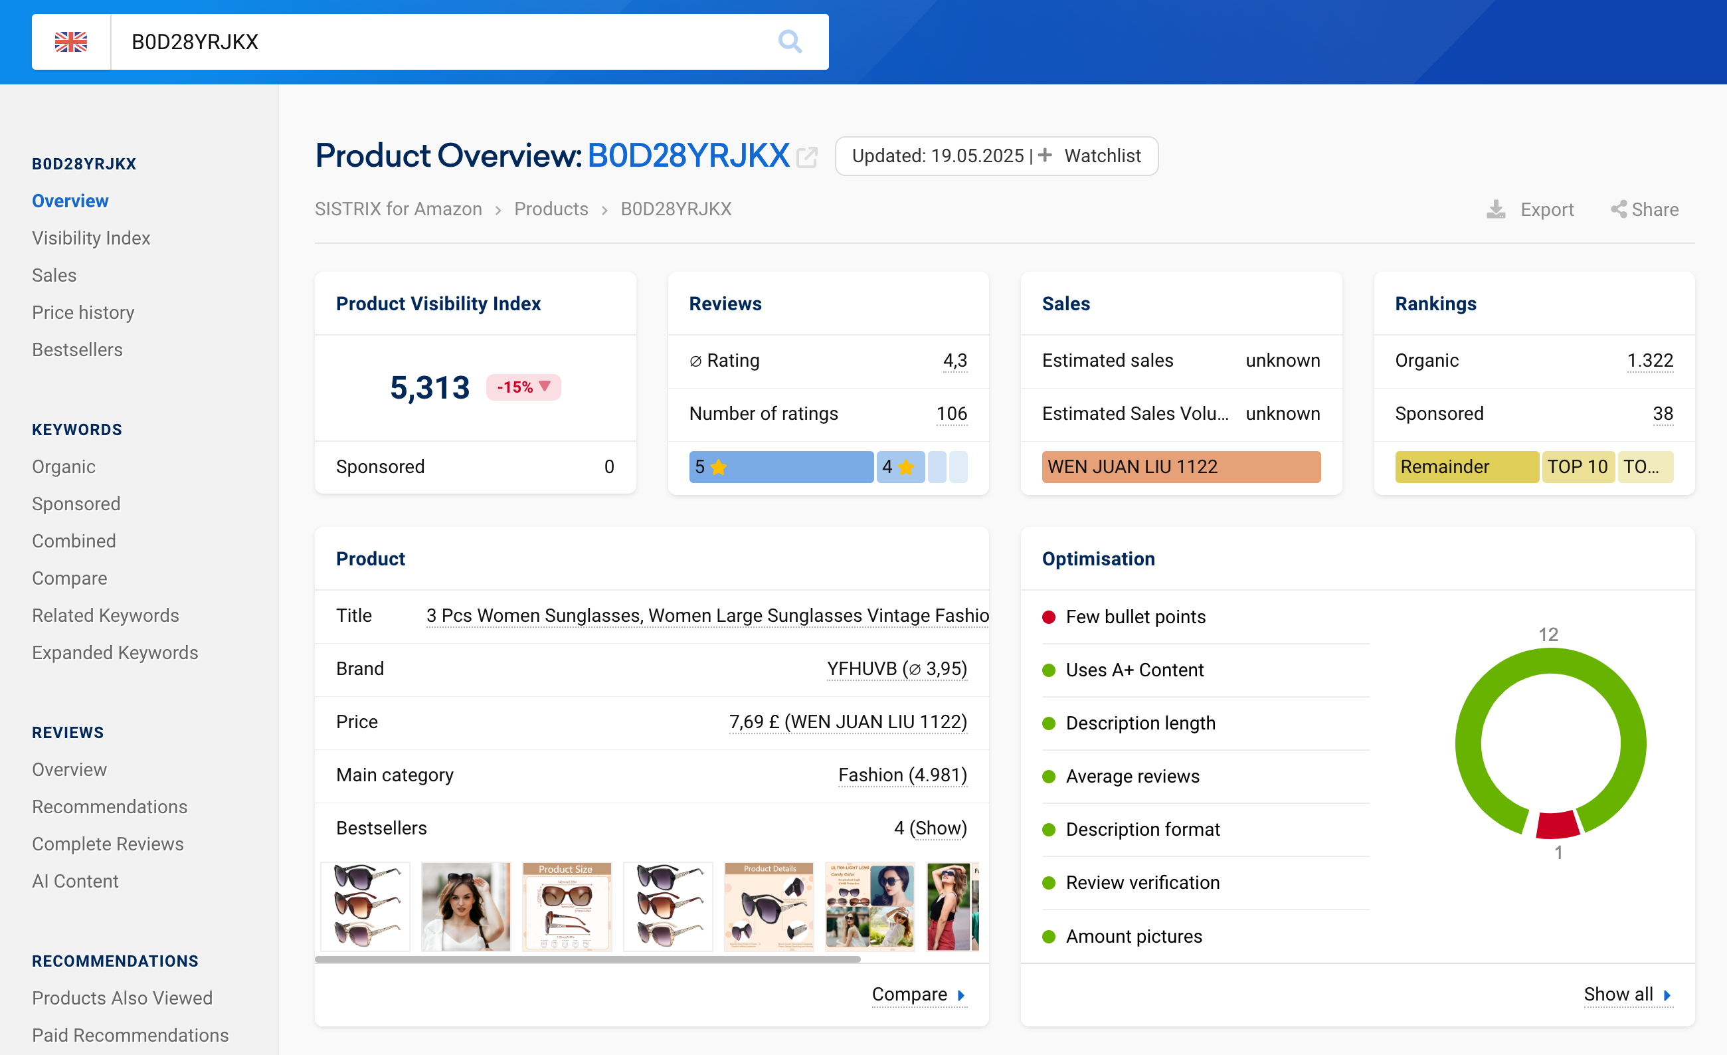This screenshot has width=1727, height=1055.
Task: Open YFHUVB brand link
Action: tap(897, 669)
